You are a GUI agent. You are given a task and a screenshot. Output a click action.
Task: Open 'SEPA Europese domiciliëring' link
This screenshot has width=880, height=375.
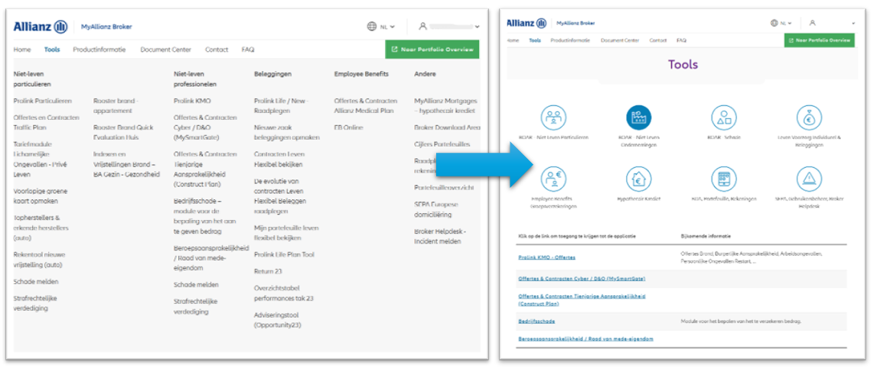pos(436,209)
